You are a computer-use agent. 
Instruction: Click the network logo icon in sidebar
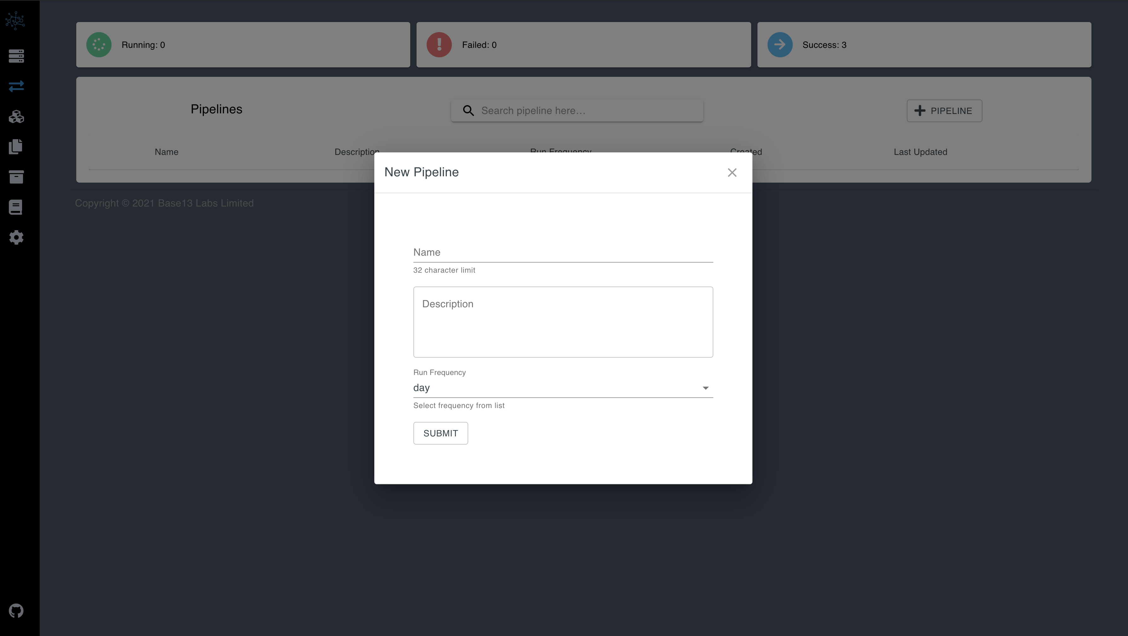pos(15,20)
